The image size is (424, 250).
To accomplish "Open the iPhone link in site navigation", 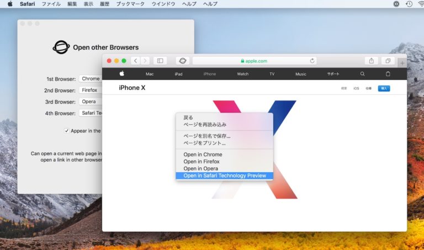I will [x=210, y=74].
